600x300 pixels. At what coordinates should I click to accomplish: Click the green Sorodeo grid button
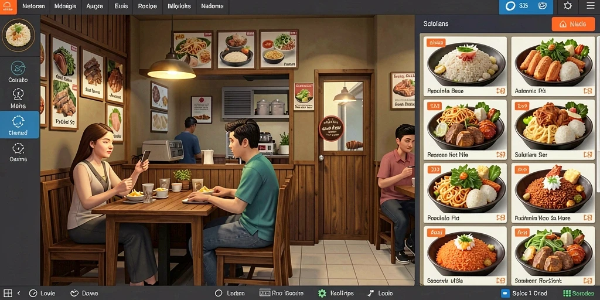pos(579,294)
